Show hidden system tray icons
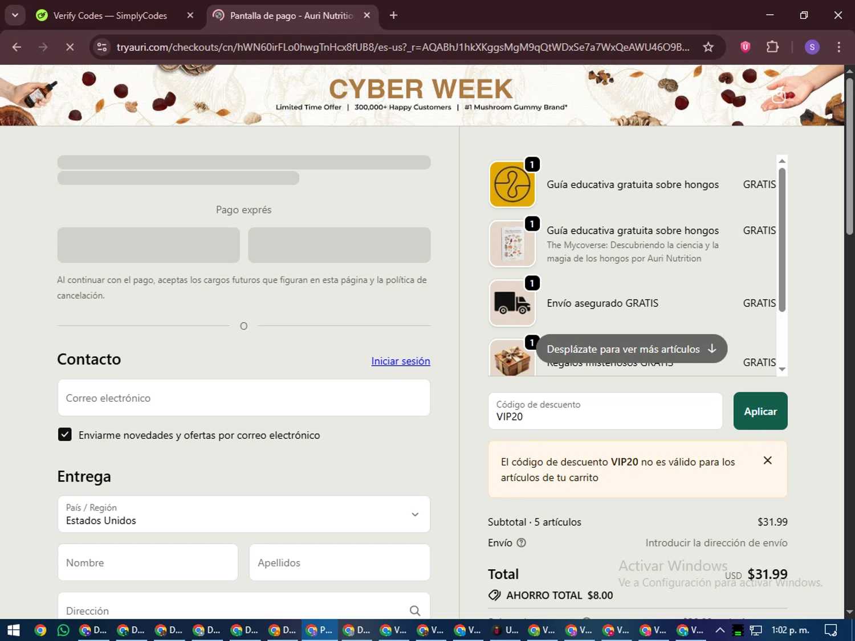 pos(720,630)
